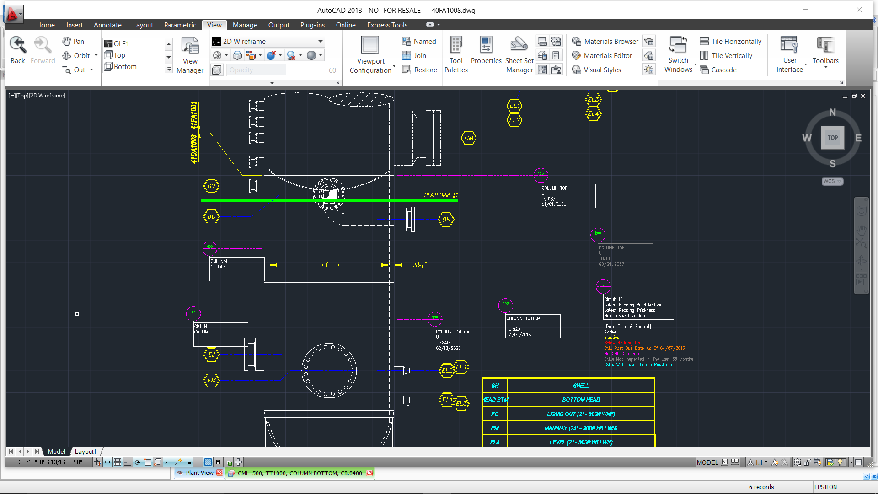
Task: Switch to the Annotate ribbon tab
Action: (107, 25)
